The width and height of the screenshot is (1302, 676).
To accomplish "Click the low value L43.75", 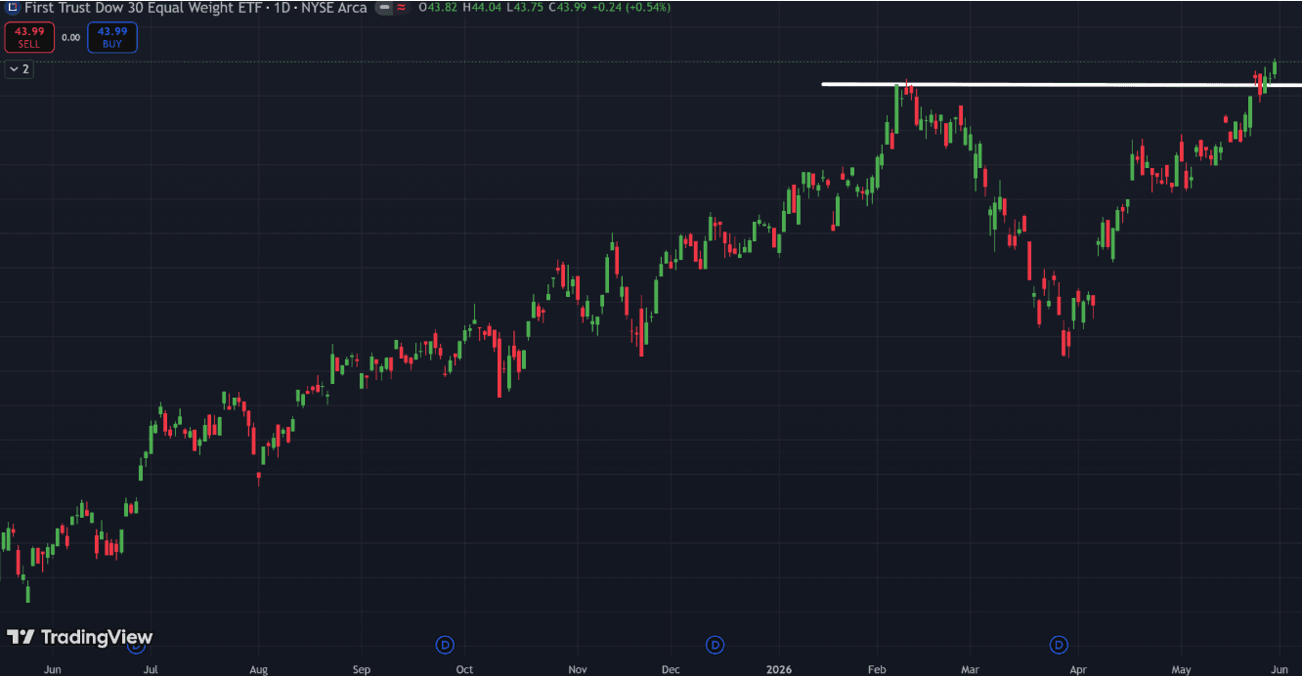I will [x=527, y=8].
